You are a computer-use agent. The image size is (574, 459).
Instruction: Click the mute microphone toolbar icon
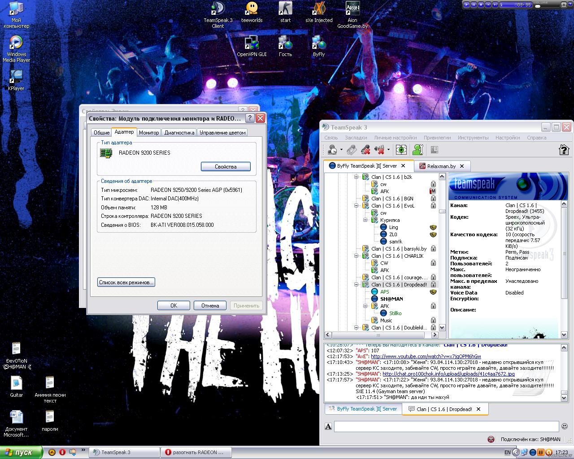point(365,150)
